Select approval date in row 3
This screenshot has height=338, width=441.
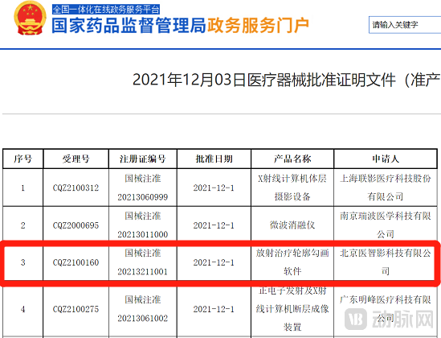pyautogui.click(x=214, y=262)
